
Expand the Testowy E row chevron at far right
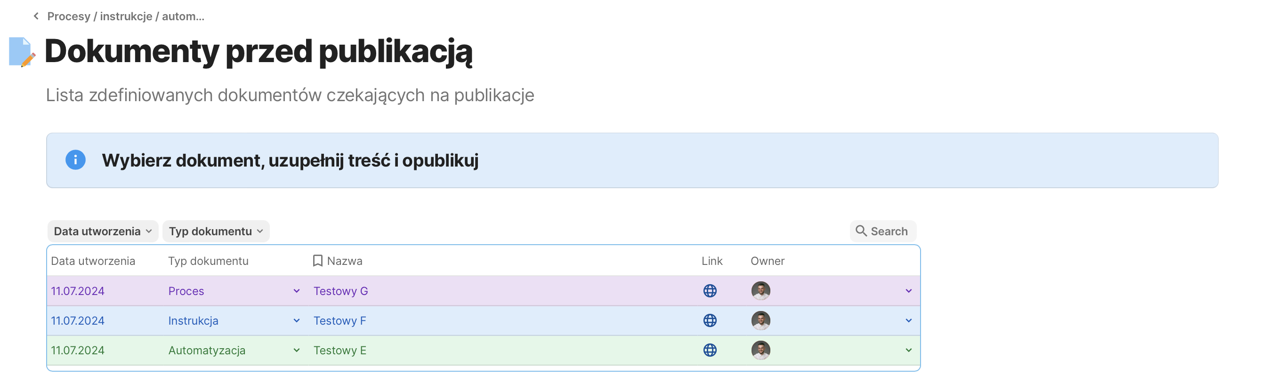coord(908,350)
